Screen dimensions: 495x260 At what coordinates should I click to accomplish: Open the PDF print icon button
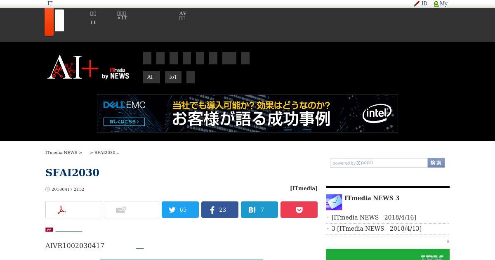point(74,210)
